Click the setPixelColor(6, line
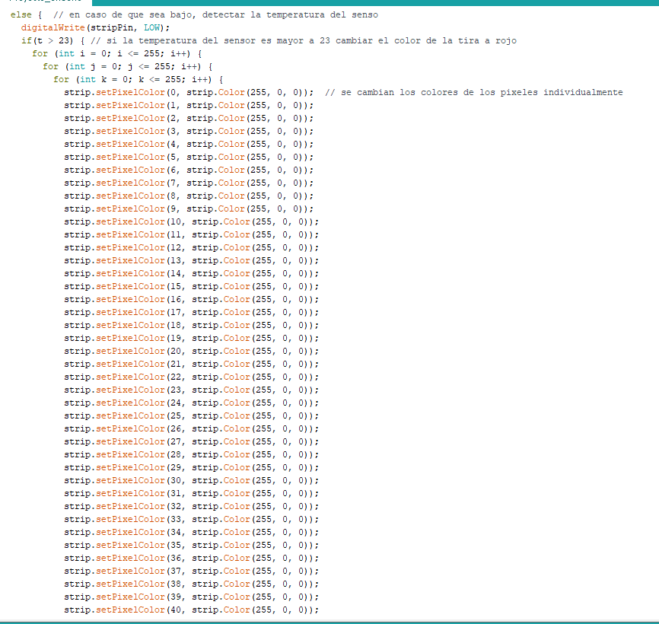Screen dimensions: 659x624 [x=189, y=170]
